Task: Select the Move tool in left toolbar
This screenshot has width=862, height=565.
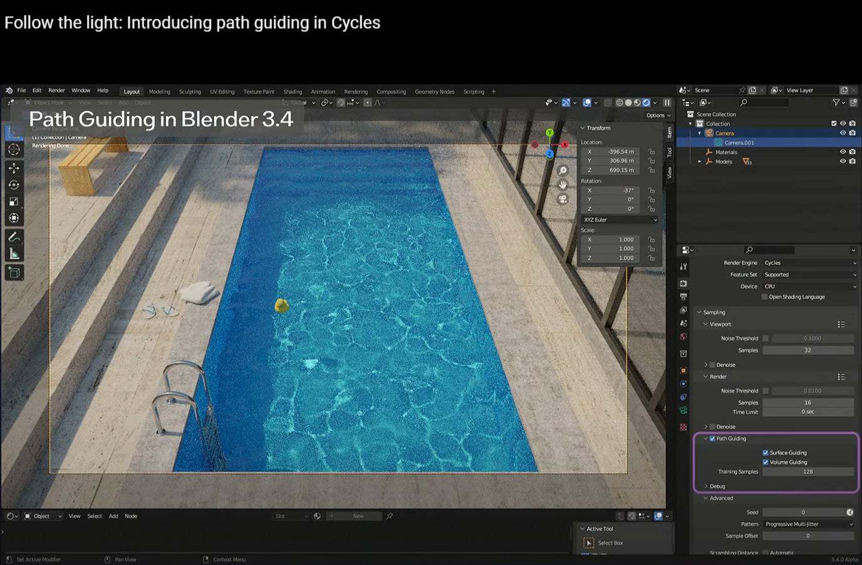Action: click(14, 168)
